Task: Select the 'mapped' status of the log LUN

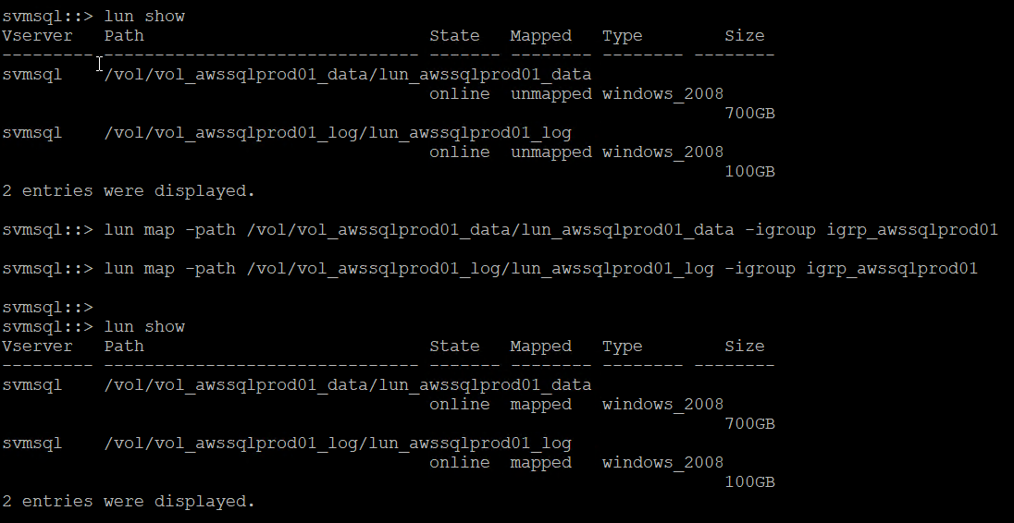Action: pyautogui.click(x=540, y=463)
